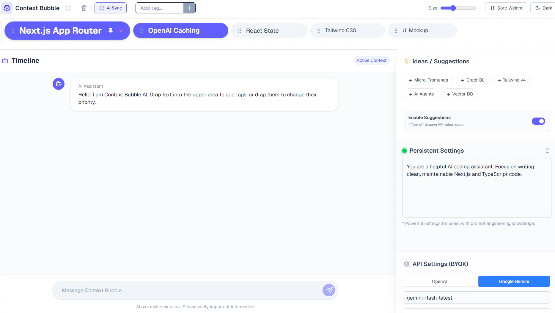555x313 pixels.
Task: Add the Micro-Frontends suggestion
Action: (x=428, y=80)
